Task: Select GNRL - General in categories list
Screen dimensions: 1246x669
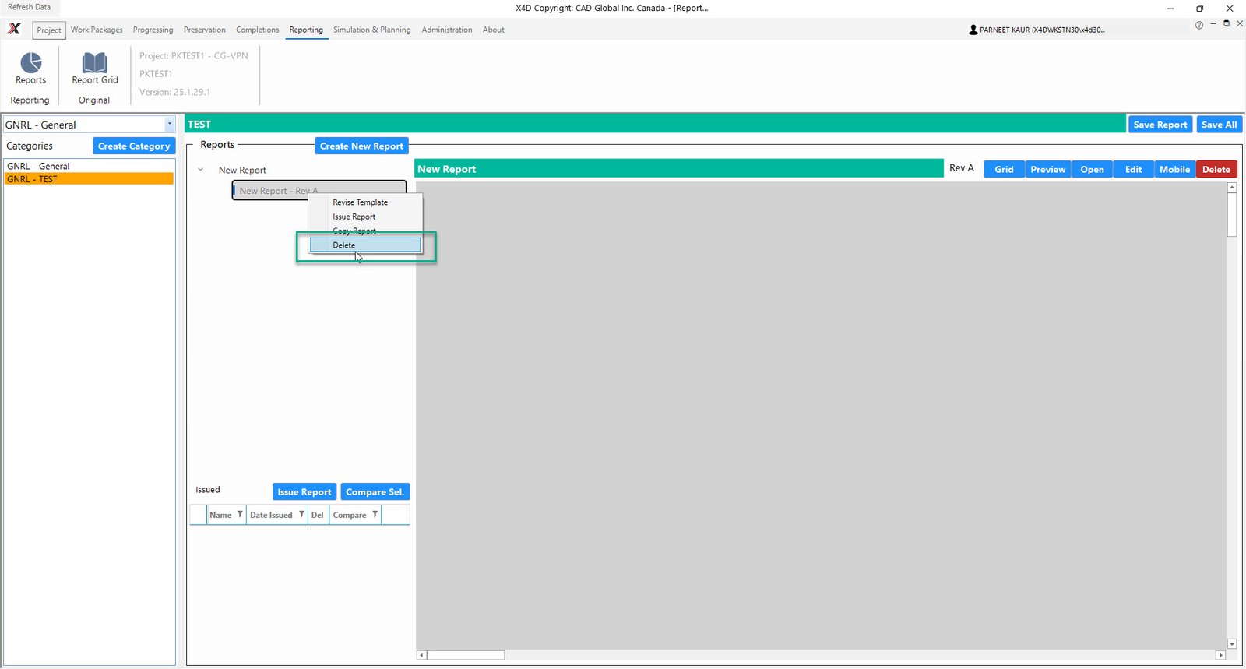Action: coord(39,167)
